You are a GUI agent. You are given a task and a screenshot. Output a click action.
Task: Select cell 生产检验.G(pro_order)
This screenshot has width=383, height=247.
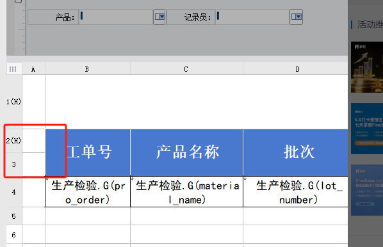[88, 192]
